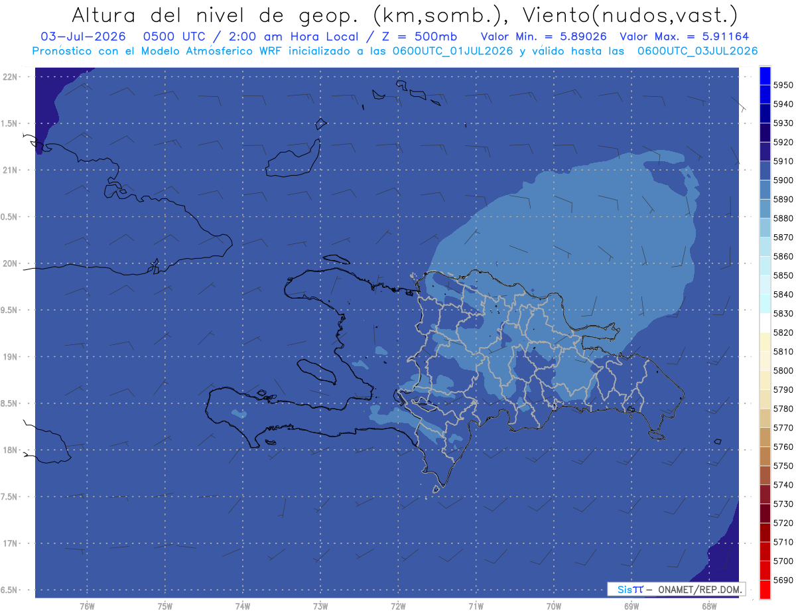Click the '5890' colorbar value
This screenshot has width=796, height=615.
pos(783,199)
